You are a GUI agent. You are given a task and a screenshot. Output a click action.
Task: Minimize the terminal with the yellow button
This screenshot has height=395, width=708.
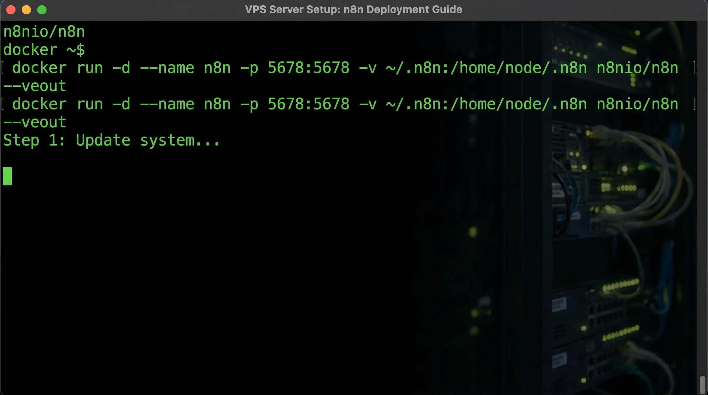tap(26, 10)
